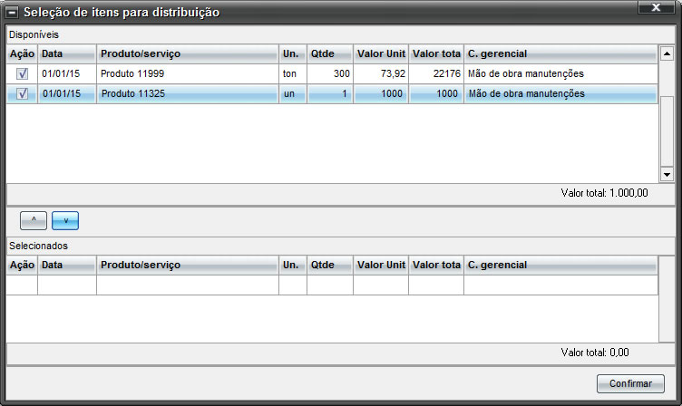Click the 'ton' unit cell

tap(293, 74)
